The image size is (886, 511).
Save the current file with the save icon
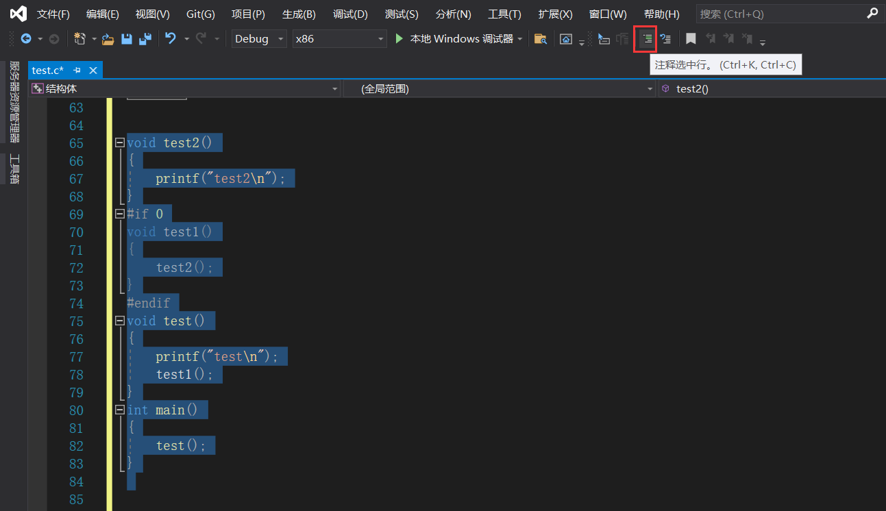[x=127, y=39]
